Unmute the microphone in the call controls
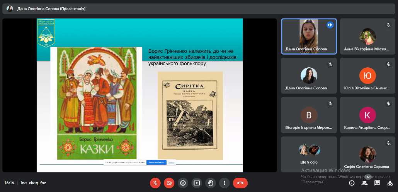The height and width of the screenshot is (192, 398). click(155, 183)
